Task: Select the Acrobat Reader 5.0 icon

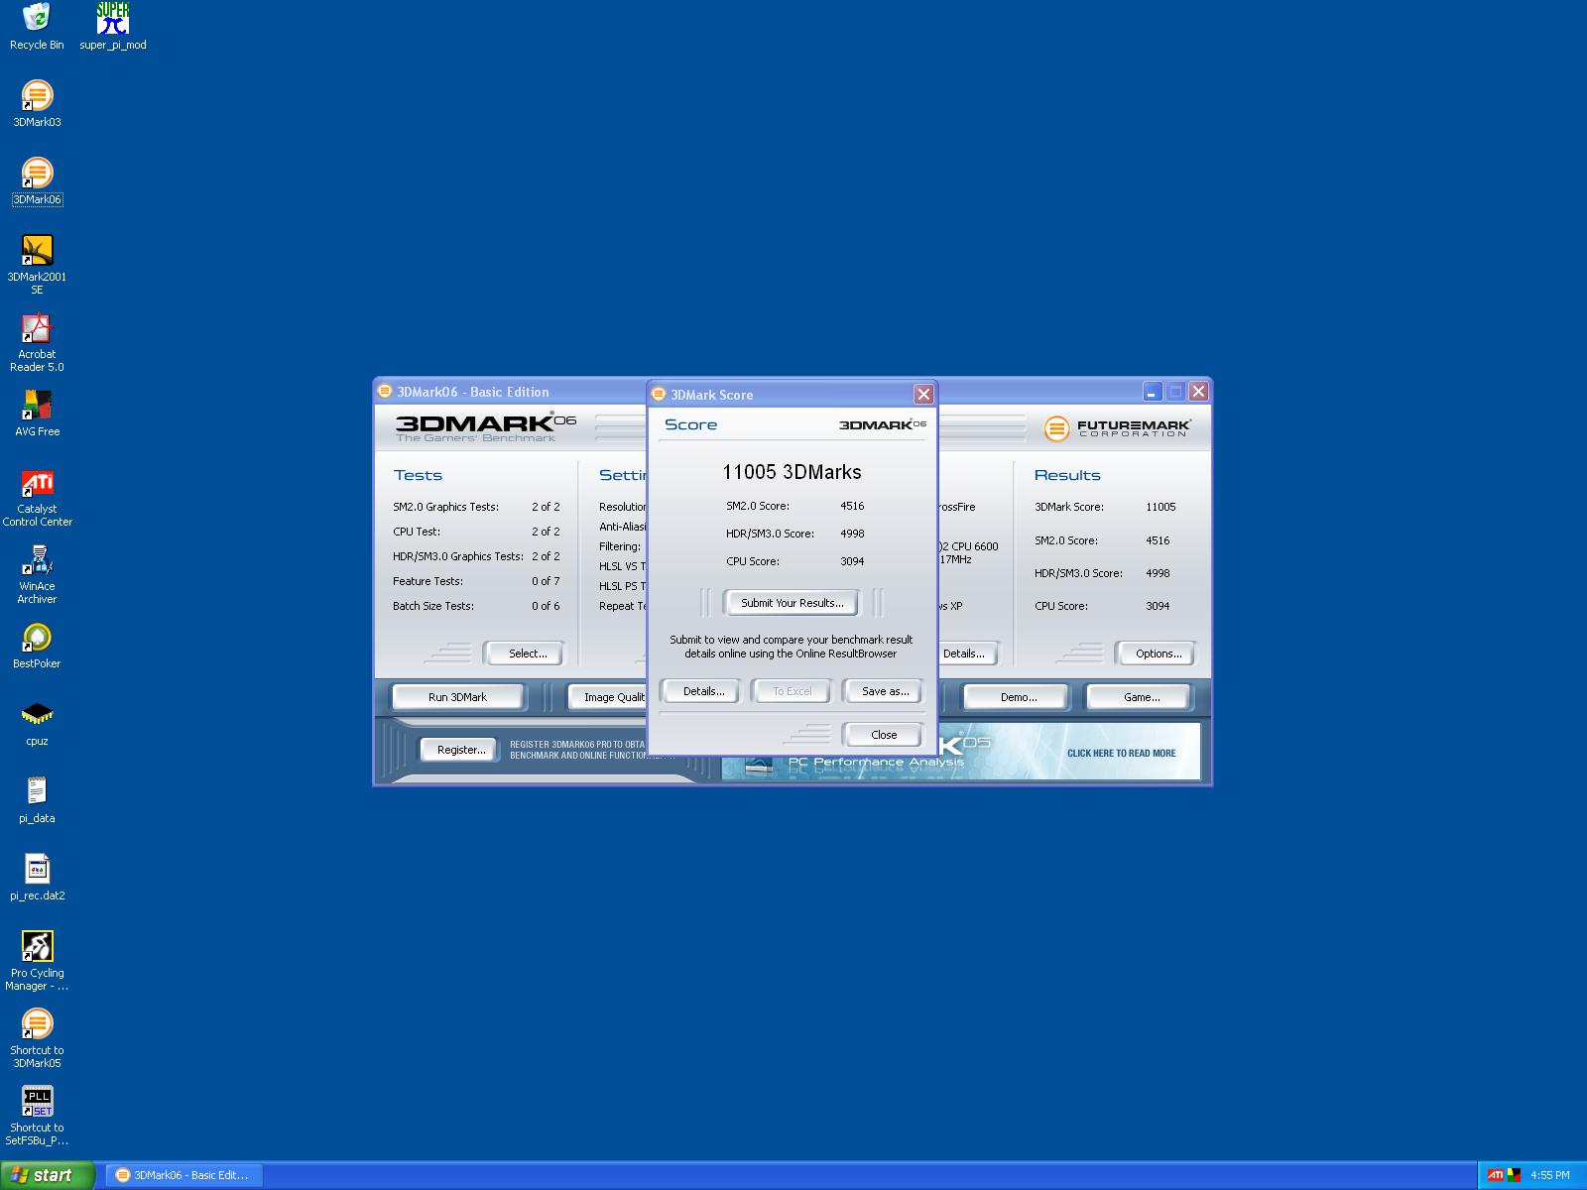Action: coord(37,341)
